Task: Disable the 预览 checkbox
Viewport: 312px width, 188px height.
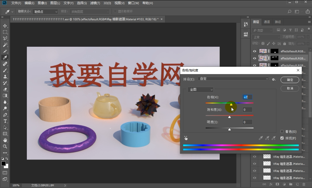Action: point(282,138)
